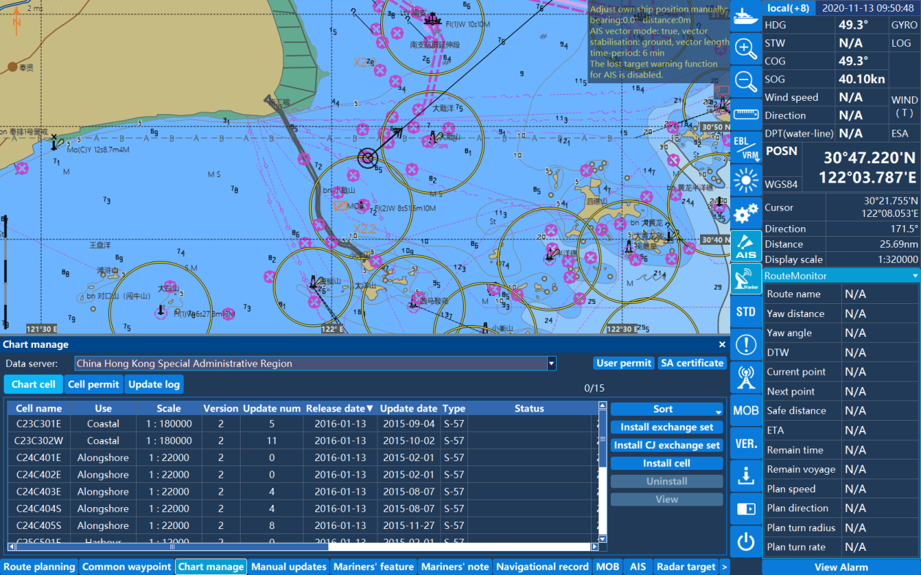
Task: Sort by Scale column header
Action: (x=168, y=408)
